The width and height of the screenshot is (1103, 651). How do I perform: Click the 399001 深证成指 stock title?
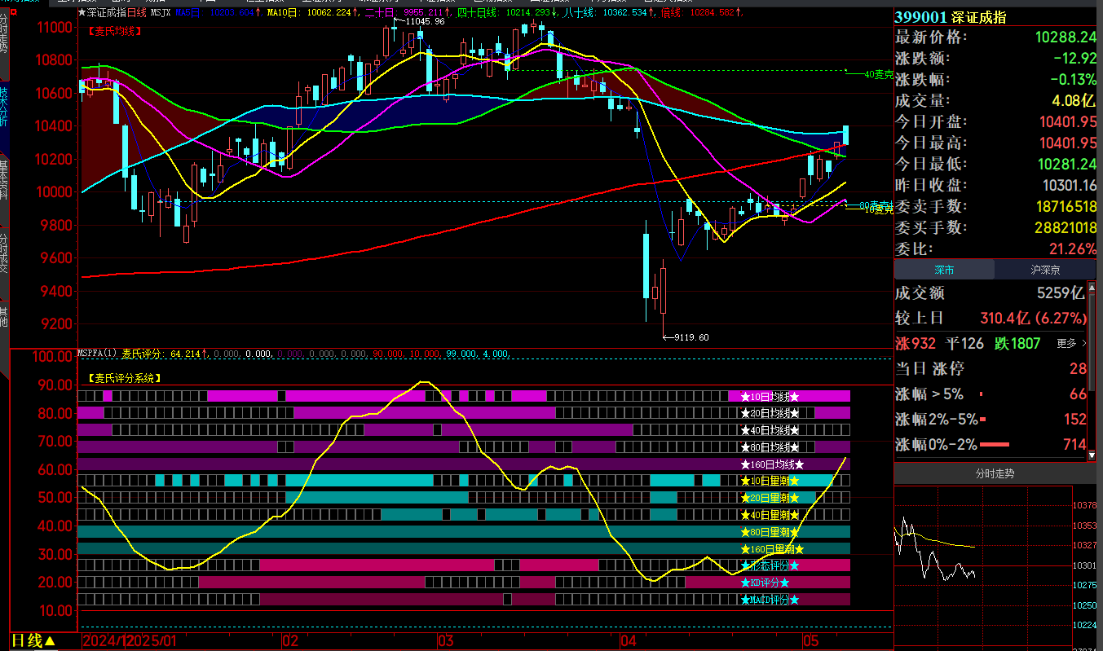[x=951, y=18]
